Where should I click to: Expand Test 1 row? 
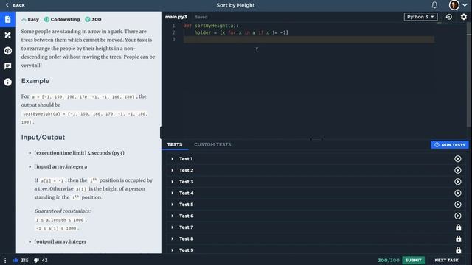click(315, 159)
